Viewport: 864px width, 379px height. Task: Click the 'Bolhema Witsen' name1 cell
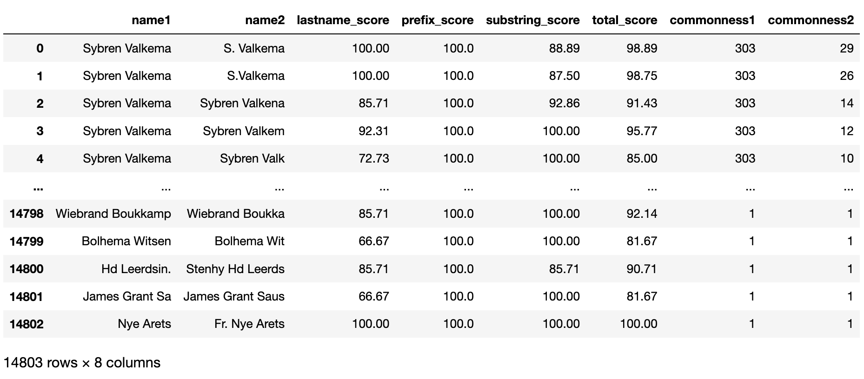click(x=126, y=241)
